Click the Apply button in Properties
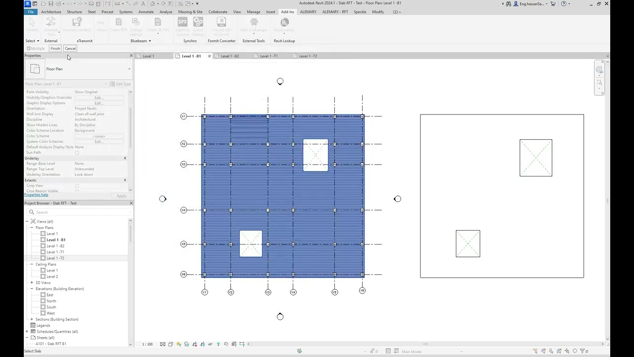The height and width of the screenshot is (357, 634). (x=121, y=196)
